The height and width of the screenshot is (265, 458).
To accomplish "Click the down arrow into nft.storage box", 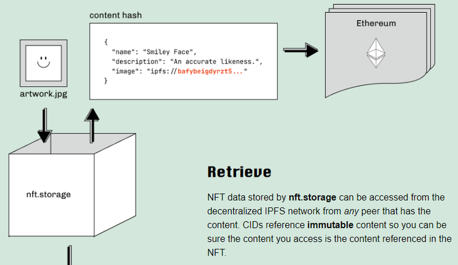I will (44, 125).
